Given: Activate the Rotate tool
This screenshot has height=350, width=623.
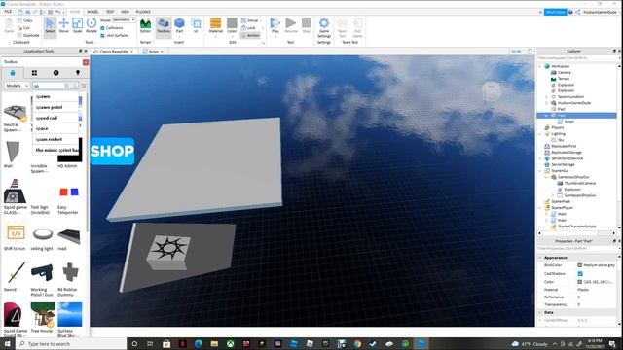Looking at the screenshot, I should 92,26.
